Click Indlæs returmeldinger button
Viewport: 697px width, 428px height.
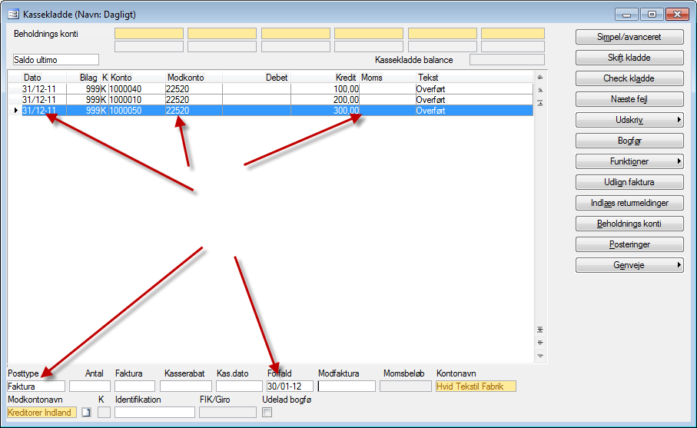(629, 203)
